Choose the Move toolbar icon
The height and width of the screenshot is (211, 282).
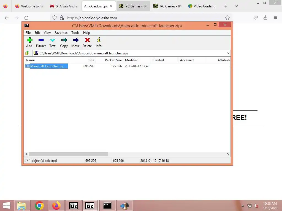(x=75, y=43)
